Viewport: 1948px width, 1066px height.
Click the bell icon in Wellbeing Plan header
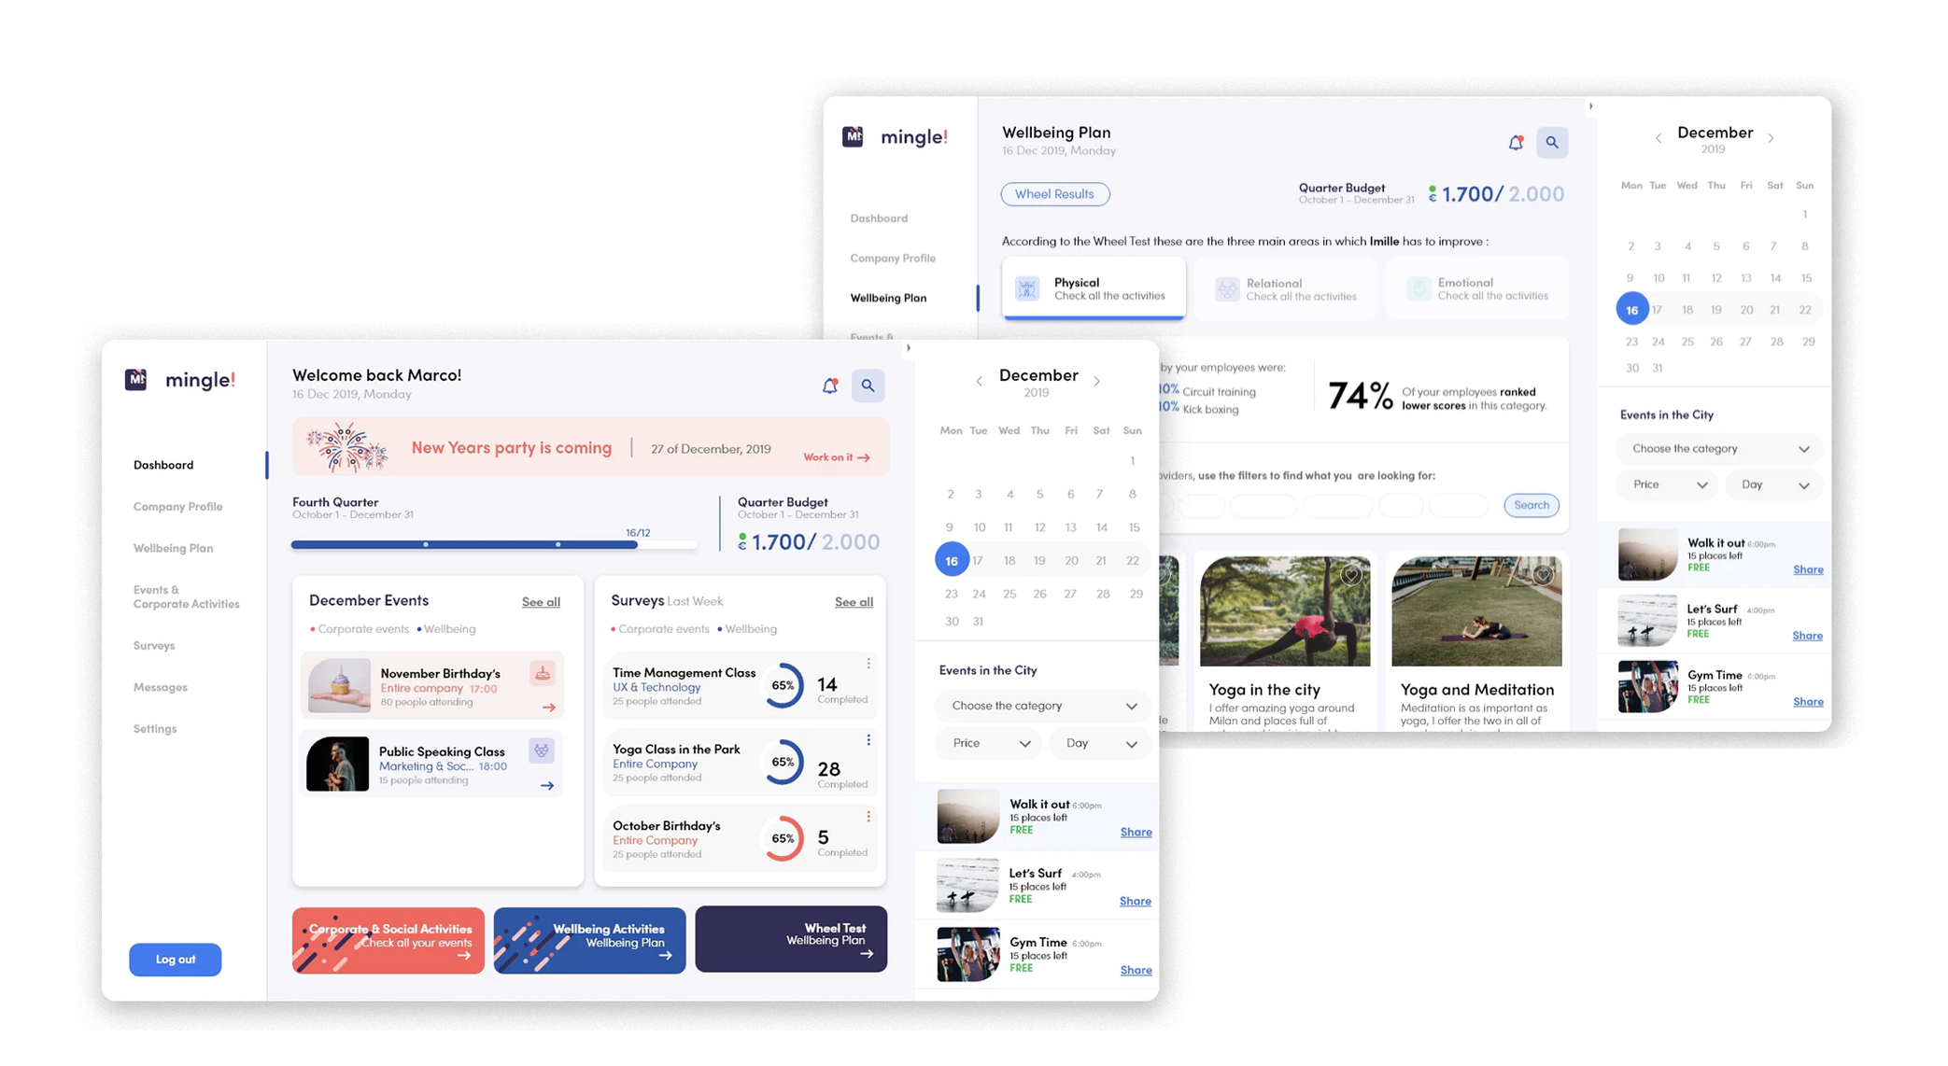click(x=1515, y=143)
